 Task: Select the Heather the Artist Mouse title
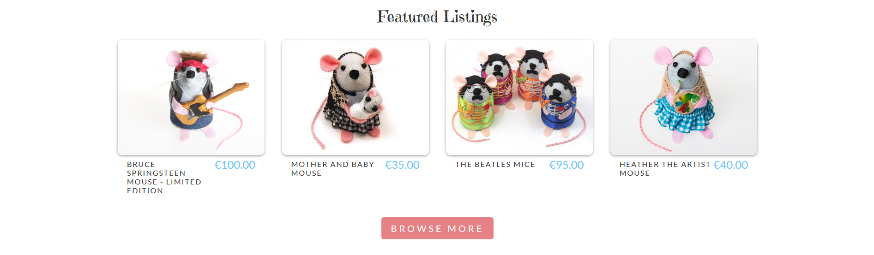point(665,169)
